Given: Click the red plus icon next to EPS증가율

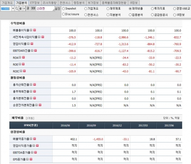Looking at the screenshot, I should (x=31, y=159).
